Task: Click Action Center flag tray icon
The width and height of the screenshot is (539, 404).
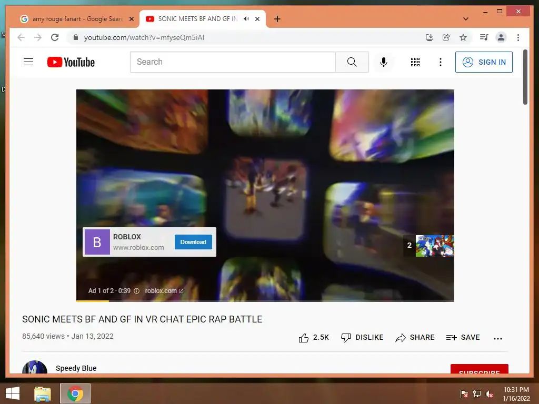Action: [464, 394]
